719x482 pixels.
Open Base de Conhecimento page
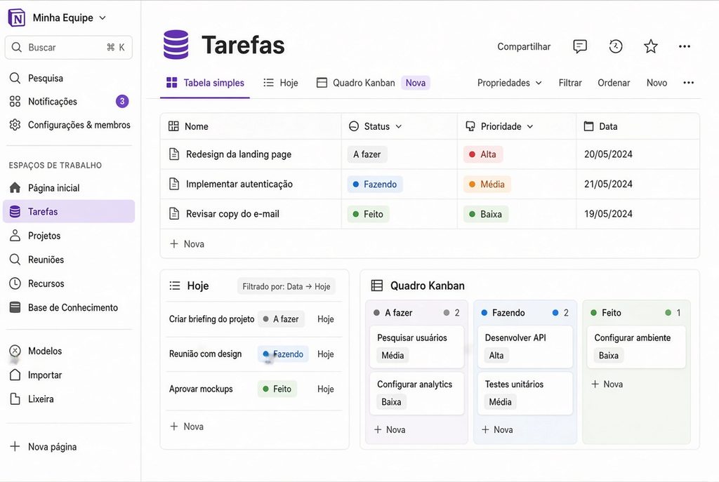pyautogui.click(x=64, y=307)
